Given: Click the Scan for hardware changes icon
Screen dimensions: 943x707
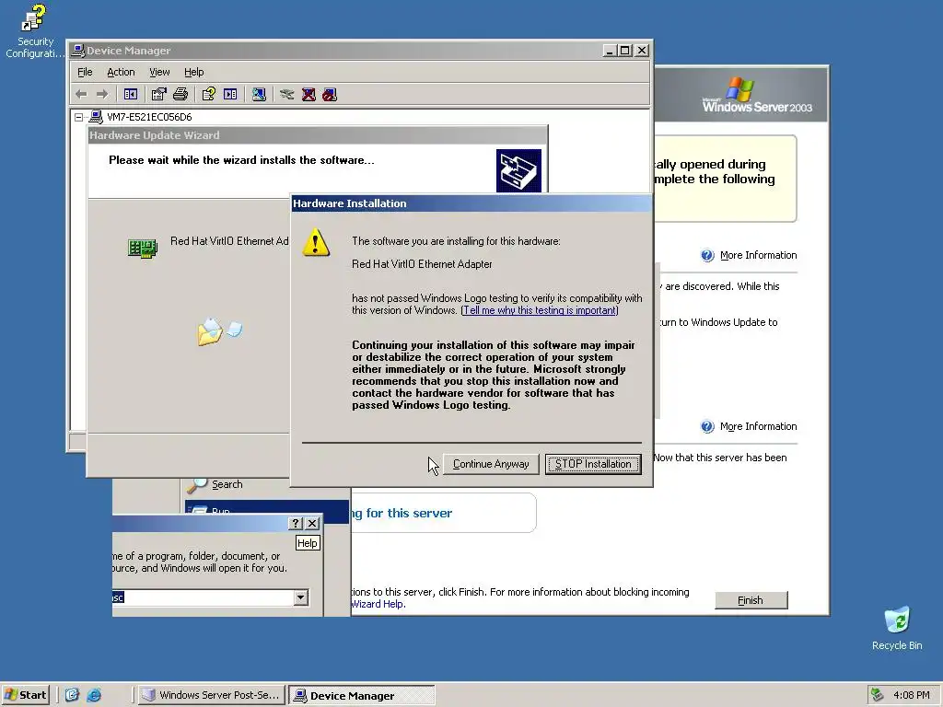Looking at the screenshot, I should [x=259, y=95].
